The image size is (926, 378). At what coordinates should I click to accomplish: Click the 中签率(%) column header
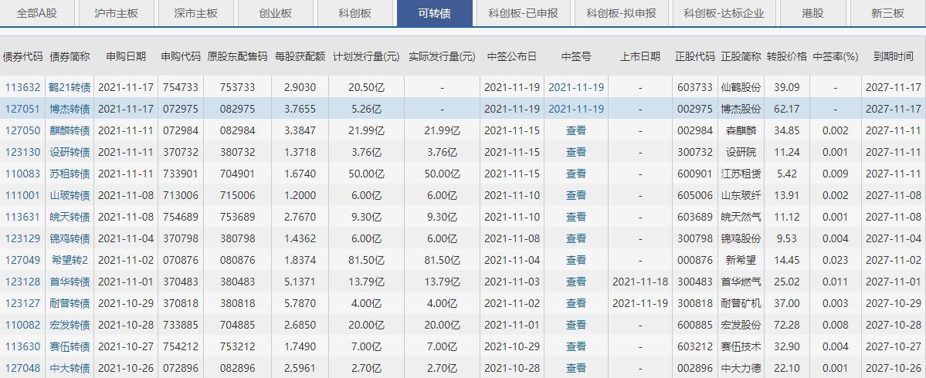click(x=835, y=56)
